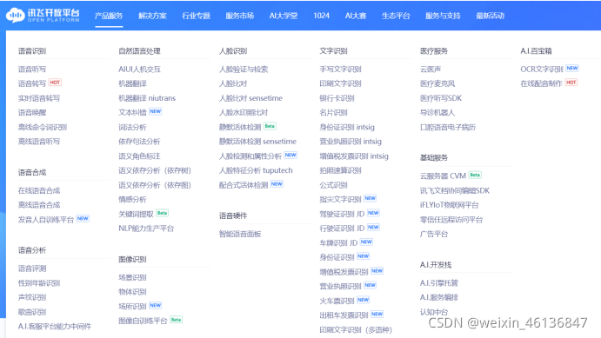This screenshot has width=601, height=338.
Task: Open 语义角色标注 link
Action: (x=139, y=156)
